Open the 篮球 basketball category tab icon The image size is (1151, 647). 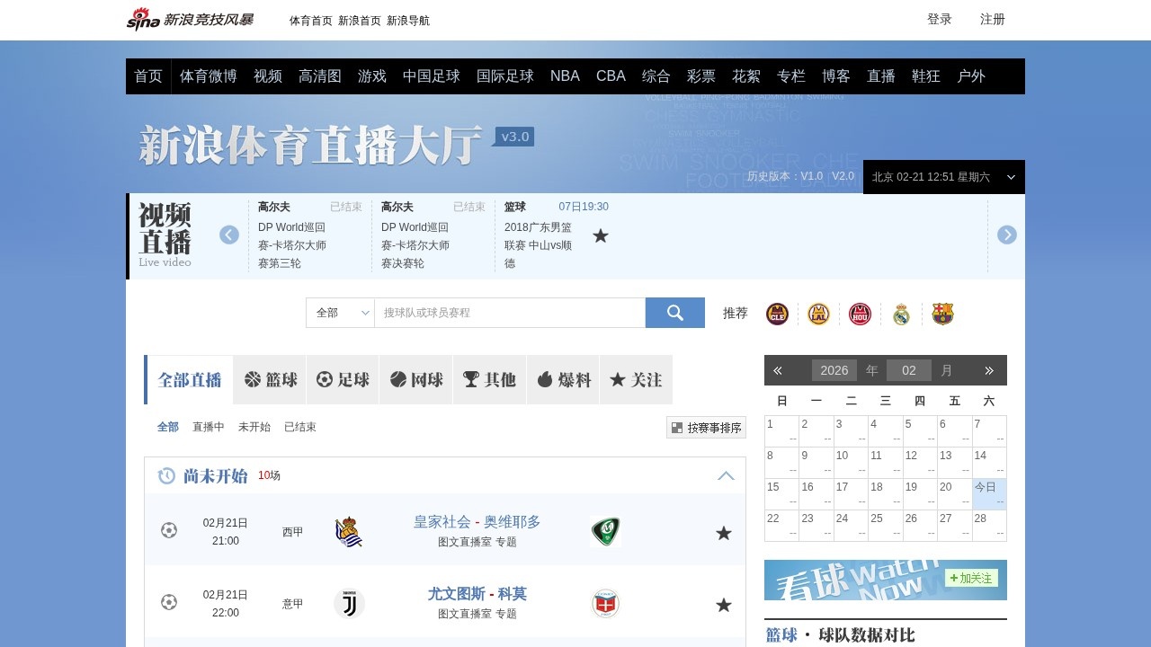(251, 379)
